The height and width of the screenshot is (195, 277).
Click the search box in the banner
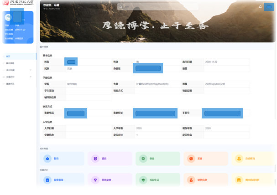click(151, 7)
